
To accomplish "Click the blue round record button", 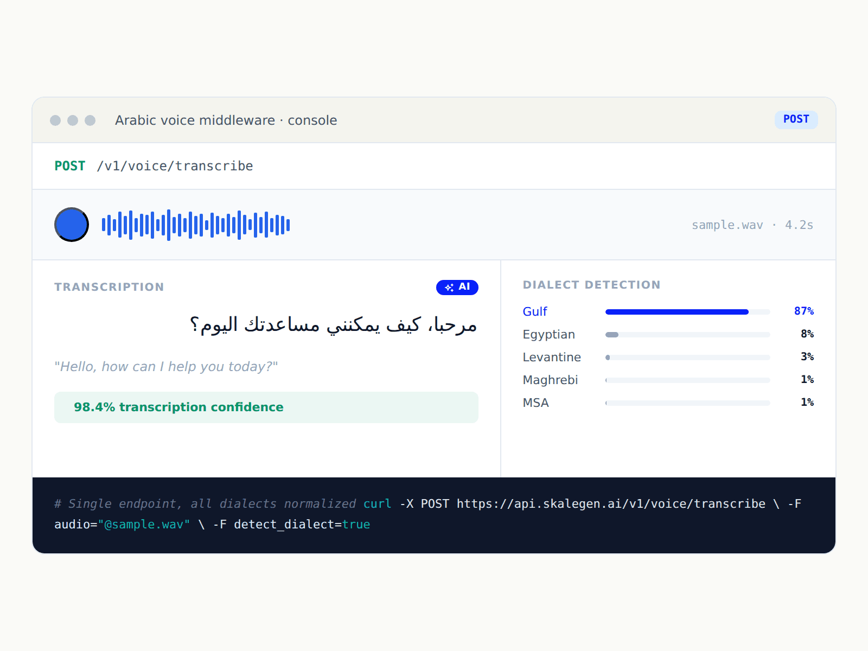I will [72, 225].
